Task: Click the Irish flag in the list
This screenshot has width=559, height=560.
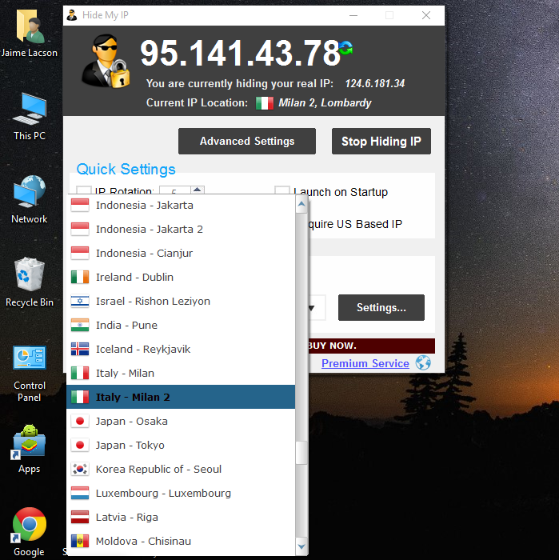Action: click(80, 277)
